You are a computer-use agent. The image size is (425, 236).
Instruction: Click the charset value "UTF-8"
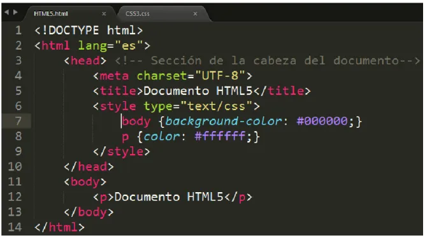220,76
